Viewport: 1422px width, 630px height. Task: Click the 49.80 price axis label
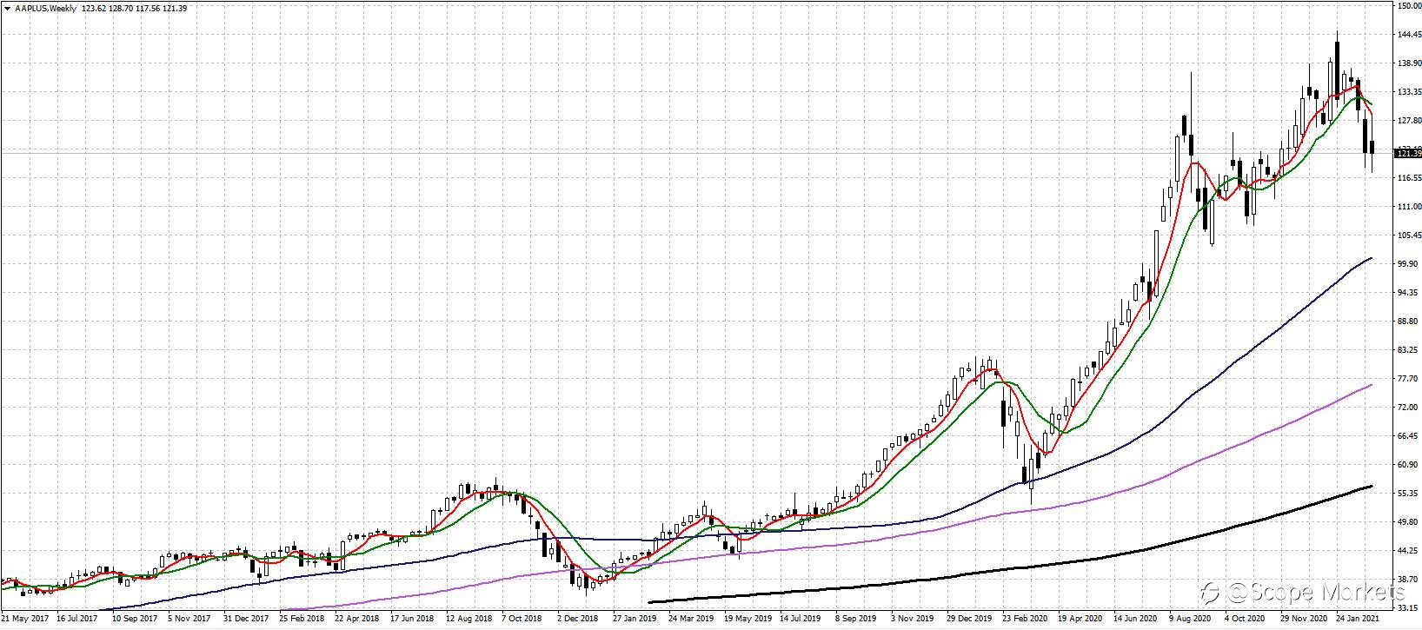[1407, 522]
